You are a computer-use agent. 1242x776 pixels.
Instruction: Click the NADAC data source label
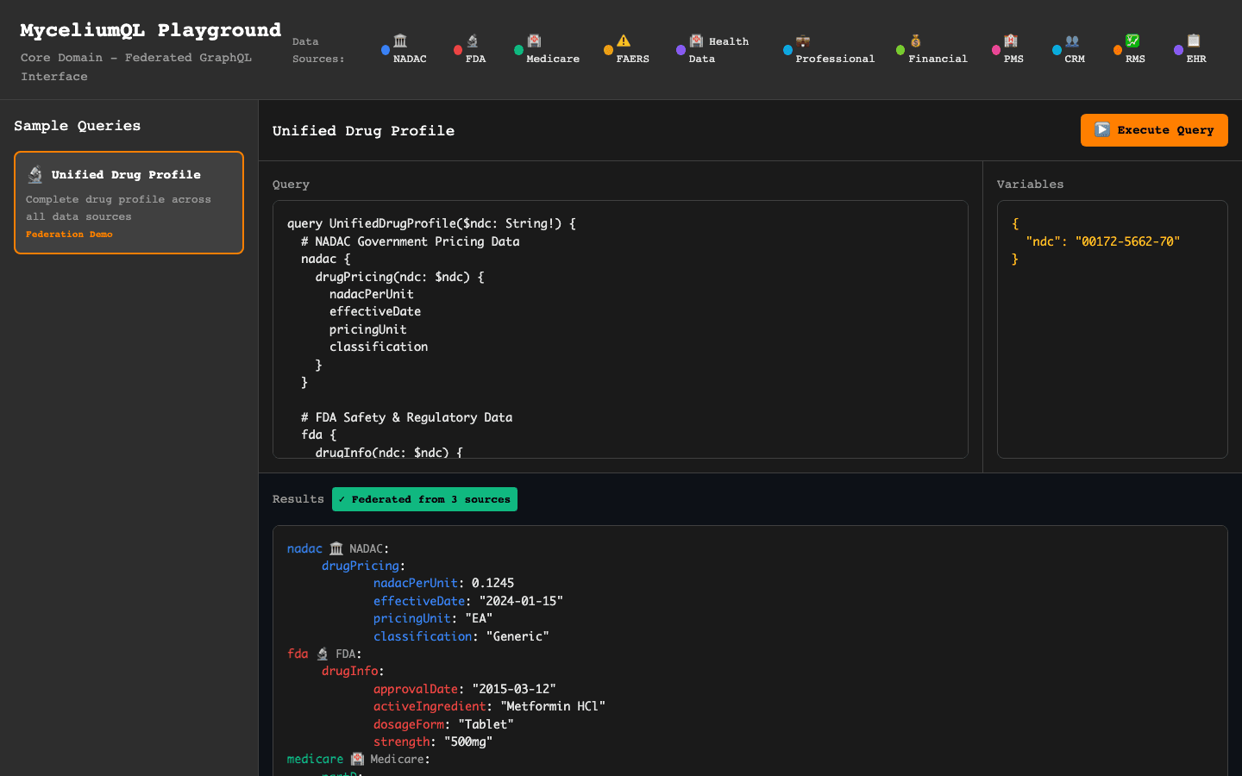tap(410, 59)
